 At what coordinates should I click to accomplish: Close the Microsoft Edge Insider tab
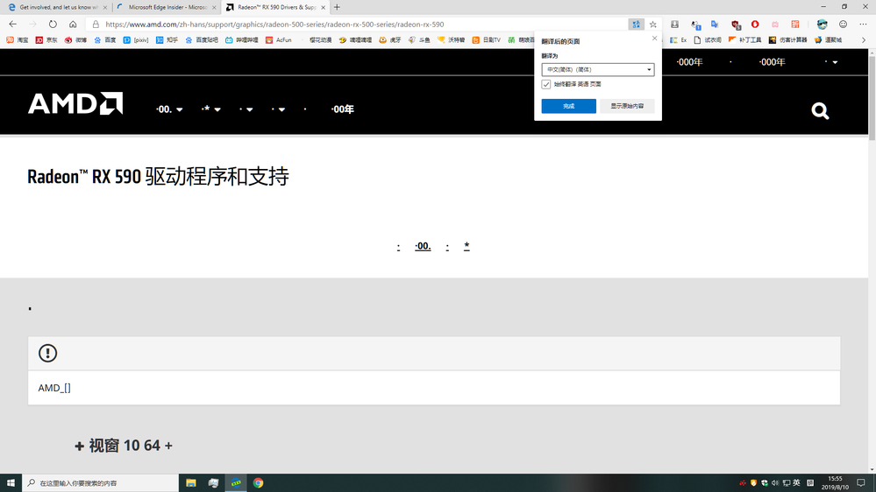click(x=214, y=7)
